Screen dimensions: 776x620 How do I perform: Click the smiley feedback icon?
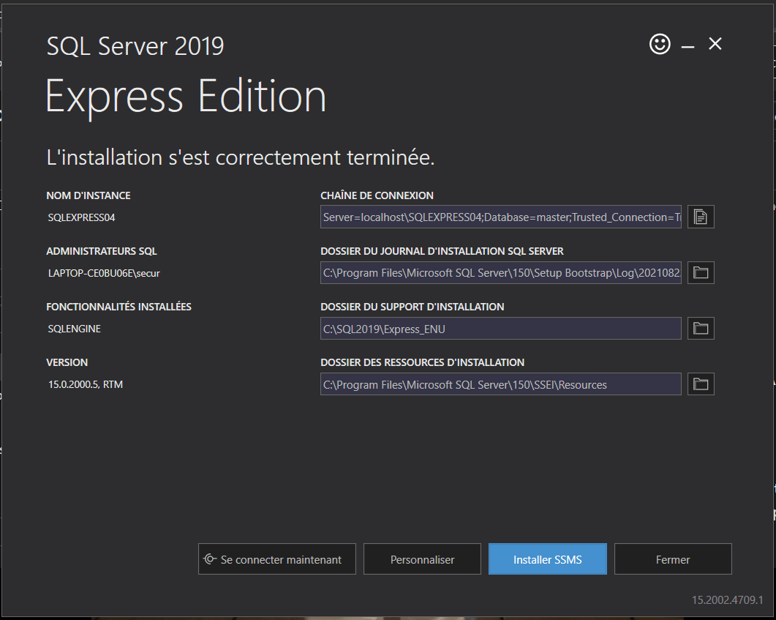[x=660, y=44]
